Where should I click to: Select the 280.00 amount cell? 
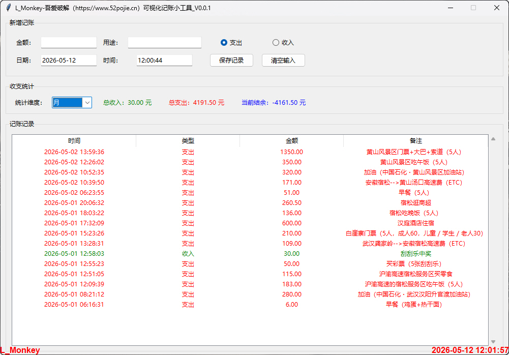pyautogui.click(x=292, y=294)
